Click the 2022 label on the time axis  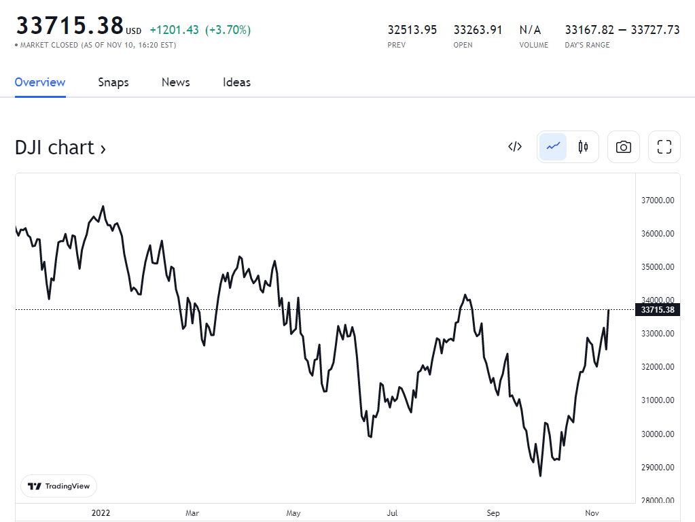[x=101, y=513]
